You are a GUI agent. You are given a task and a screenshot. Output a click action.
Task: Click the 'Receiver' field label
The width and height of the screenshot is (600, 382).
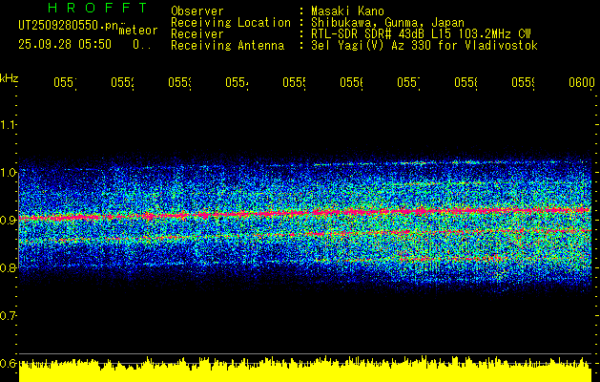pyautogui.click(x=197, y=34)
